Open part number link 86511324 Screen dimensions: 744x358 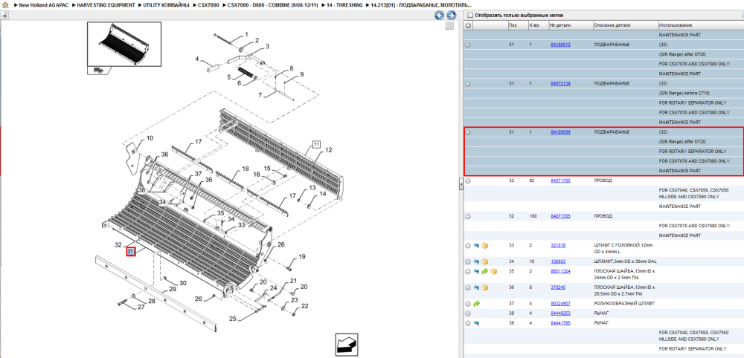pos(560,271)
